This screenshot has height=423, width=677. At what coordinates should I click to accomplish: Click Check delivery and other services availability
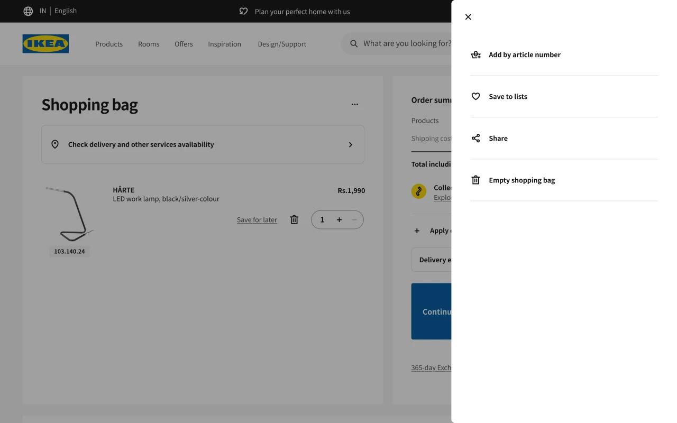[x=203, y=144]
